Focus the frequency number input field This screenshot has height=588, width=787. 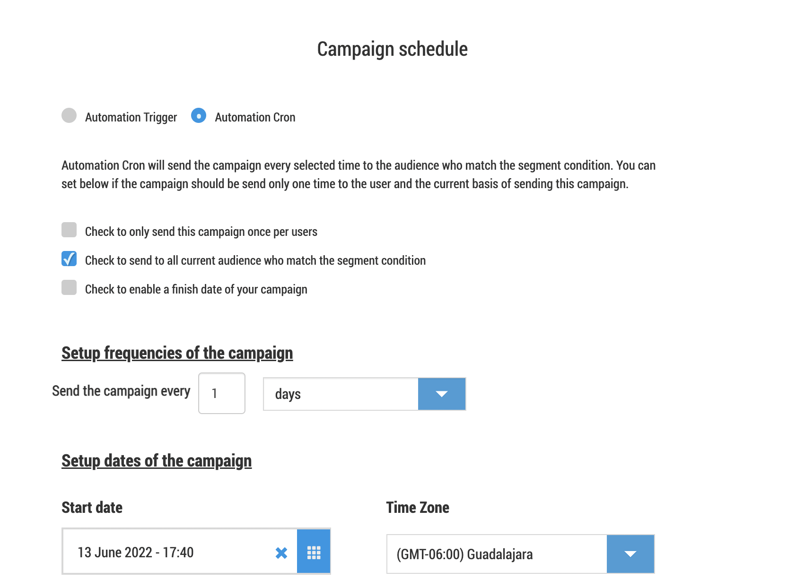tap(222, 393)
